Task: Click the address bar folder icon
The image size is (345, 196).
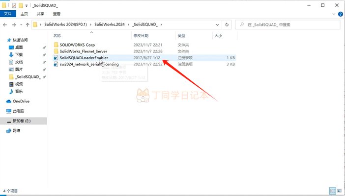Action: pyautogui.click(x=35, y=24)
